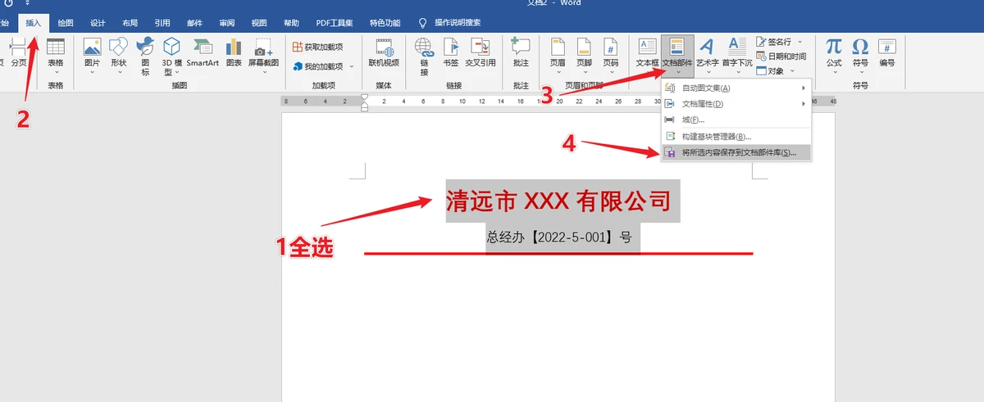984x402 pixels.
Task: Open 构建基块管理器(B)...
Action: [x=736, y=137]
